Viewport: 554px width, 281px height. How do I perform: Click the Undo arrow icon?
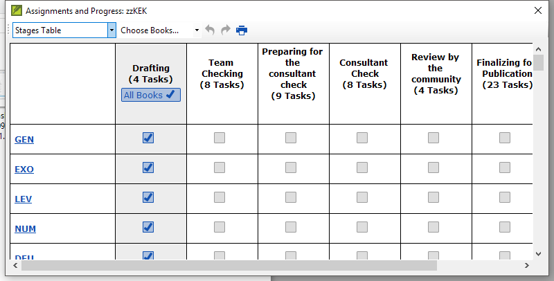[210, 30]
